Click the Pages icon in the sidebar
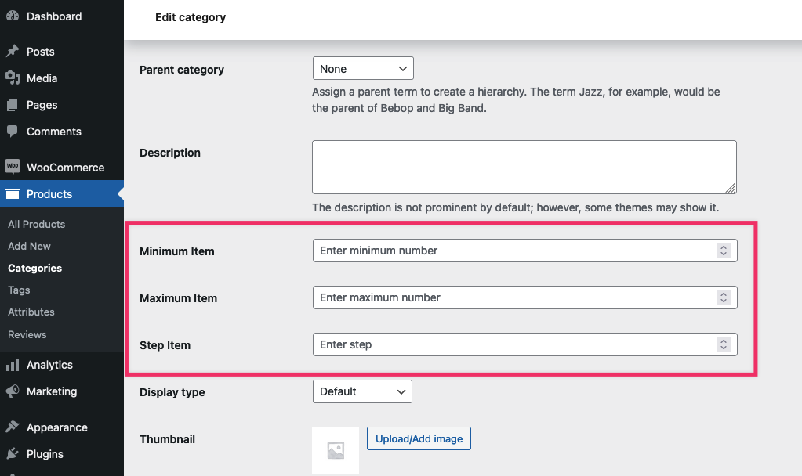This screenshot has height=476, width=802. 13,105
